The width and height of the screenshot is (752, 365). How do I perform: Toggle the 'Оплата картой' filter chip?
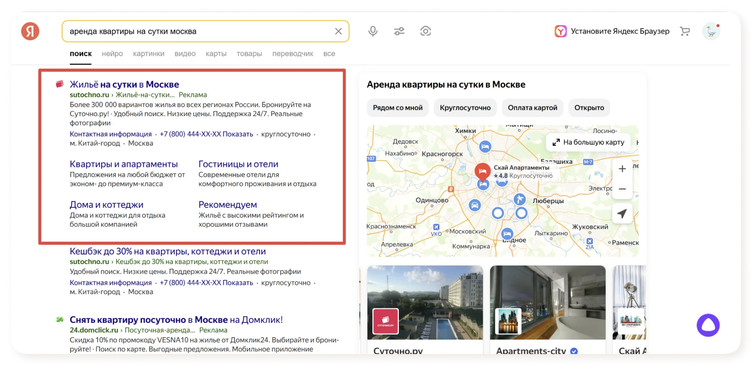coord(532,108)
